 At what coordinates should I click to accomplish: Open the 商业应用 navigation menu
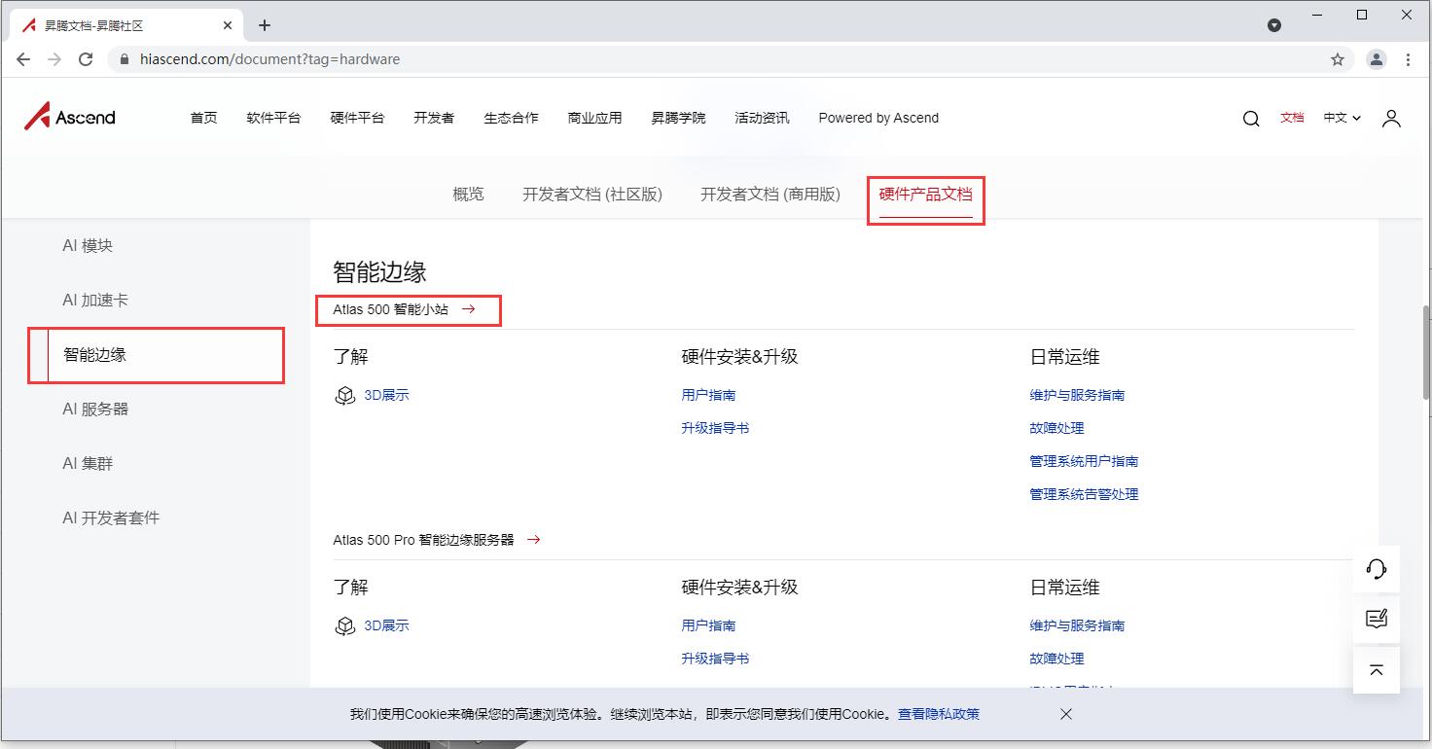click(594, 118)
